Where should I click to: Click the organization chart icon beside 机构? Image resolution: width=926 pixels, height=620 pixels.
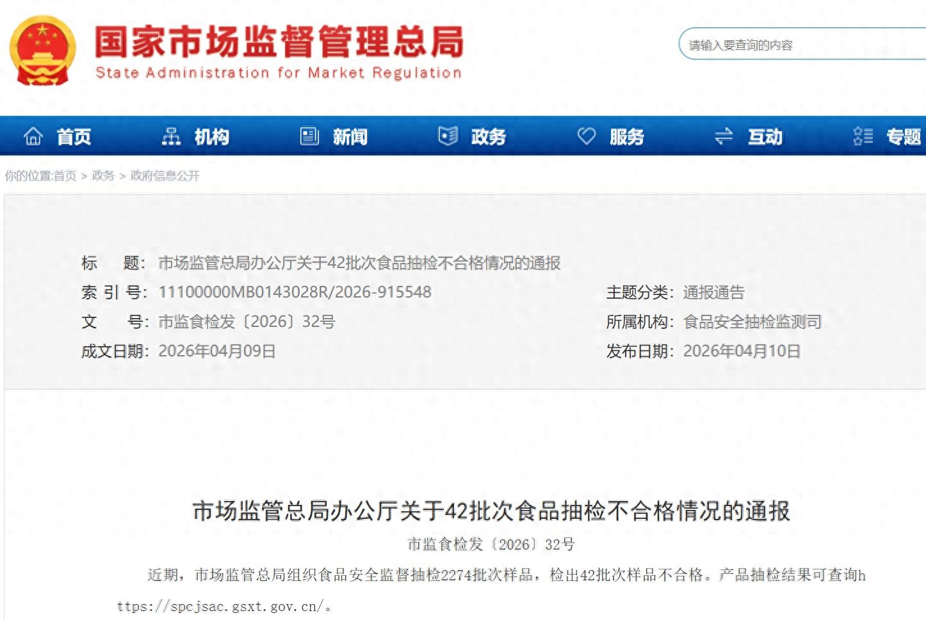[171, 136]
